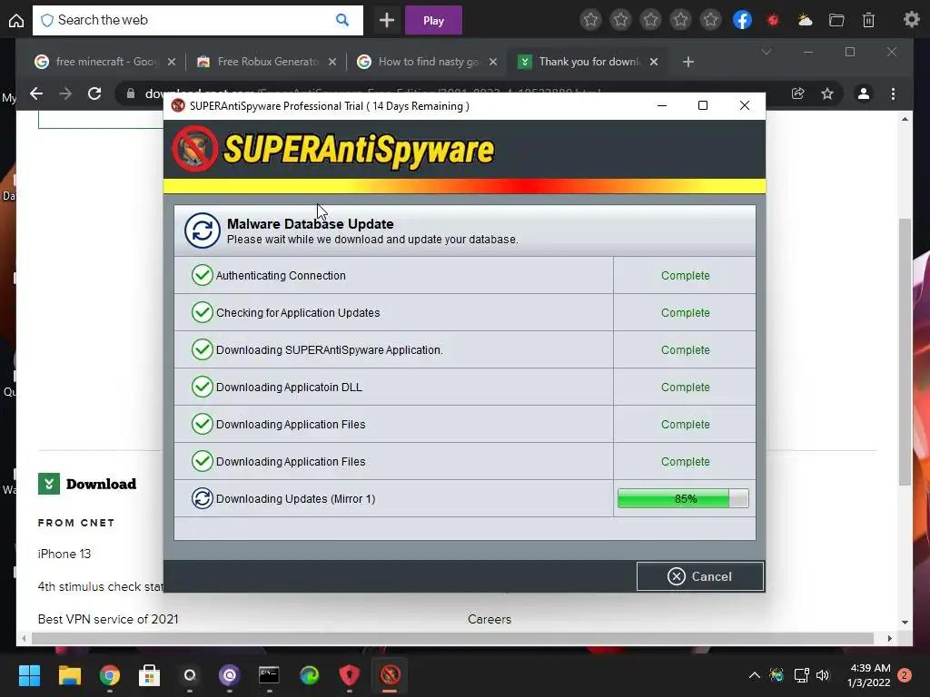Click the spinning icon beside Downloading Updates (Mirror 1)
Viewport: 930px width, 697px height.
tap(203, 498)
